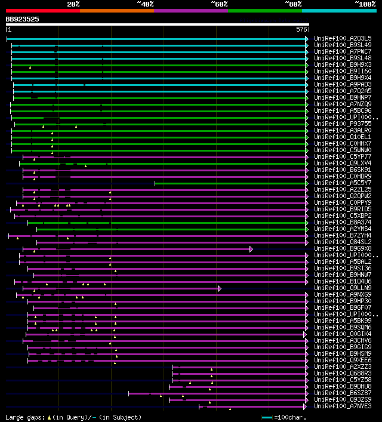Select the UniRef100_A5C5Y7 label
This screenshot has width=382, height=422.
pos(343,183)
